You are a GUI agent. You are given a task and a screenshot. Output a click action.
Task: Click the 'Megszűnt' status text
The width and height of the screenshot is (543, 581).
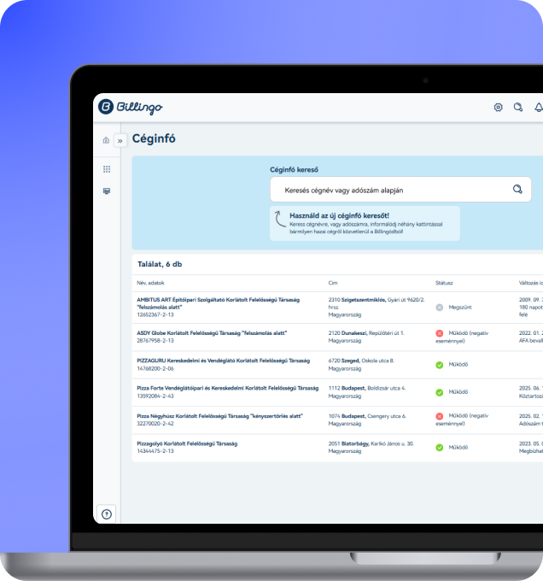tap(460, 308)
